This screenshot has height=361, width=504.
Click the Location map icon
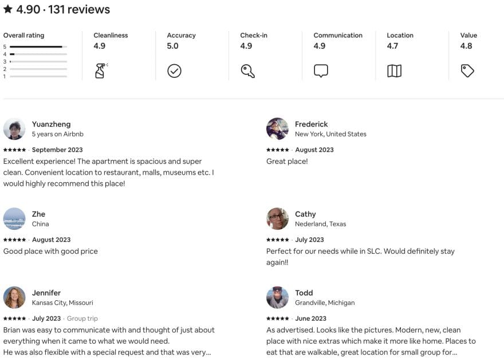pyautogui.click(x=395, y=71)
